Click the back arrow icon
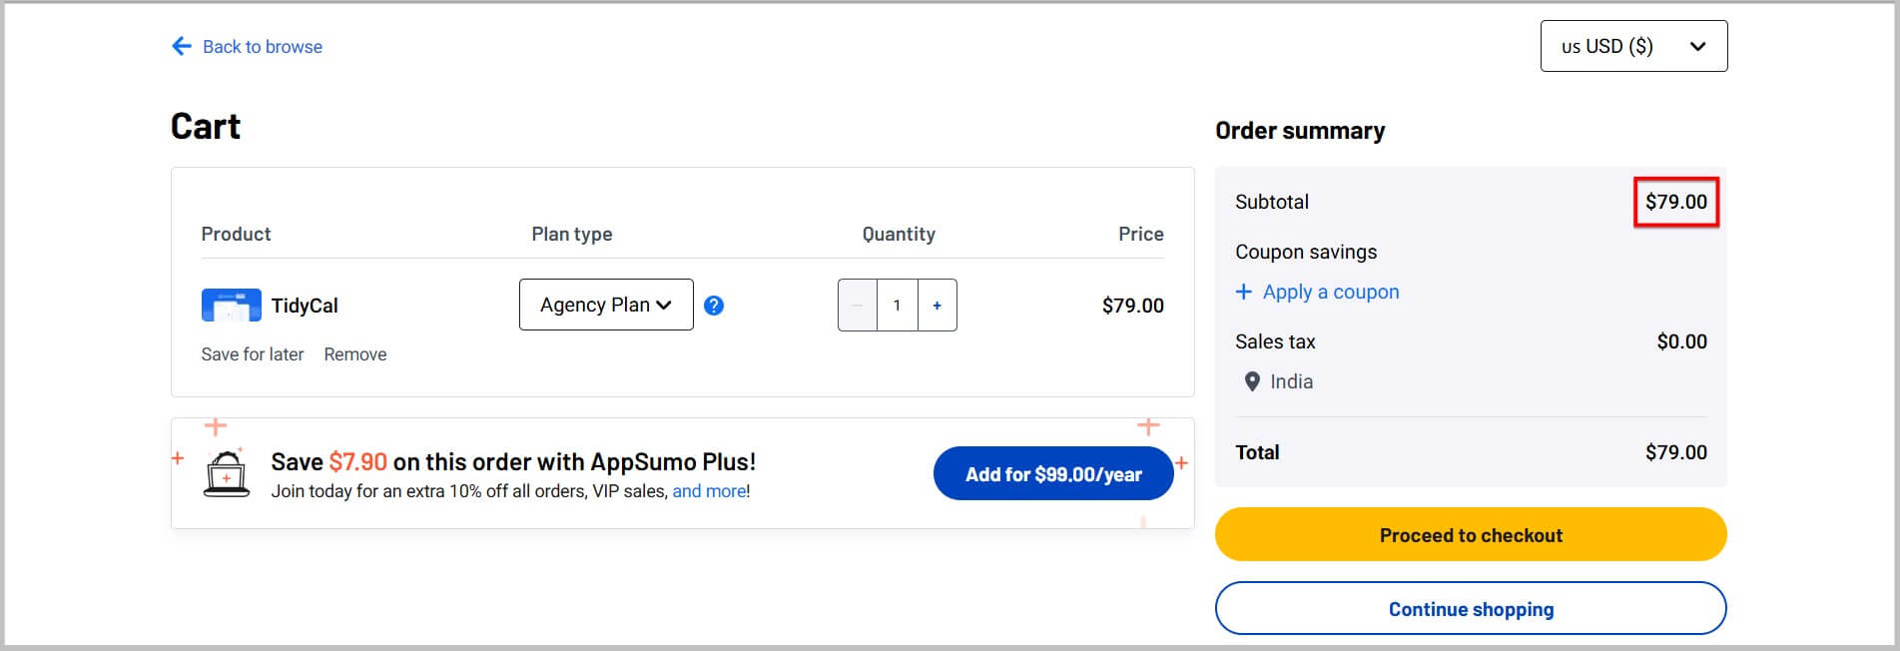The width and height of the screenshot is (1900, 651). pos(181,46)
